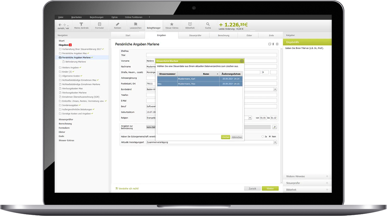Switch to the Berechnung tab
Screen dimensions: 387x216
tap(223, 35)
